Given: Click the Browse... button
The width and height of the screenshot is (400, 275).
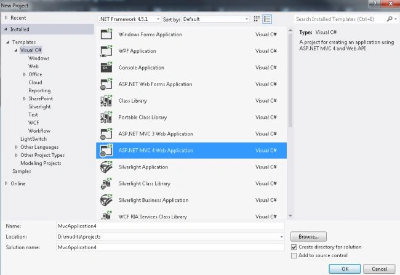Looking at the screenshot, I should (x=308, y=237).
